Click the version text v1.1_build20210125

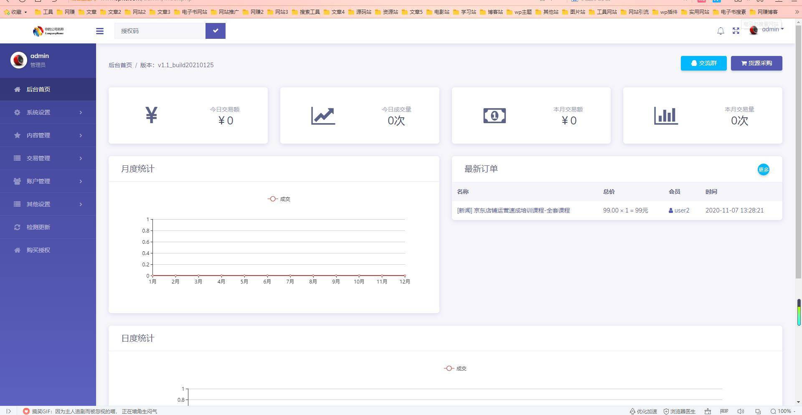[185, 65]
